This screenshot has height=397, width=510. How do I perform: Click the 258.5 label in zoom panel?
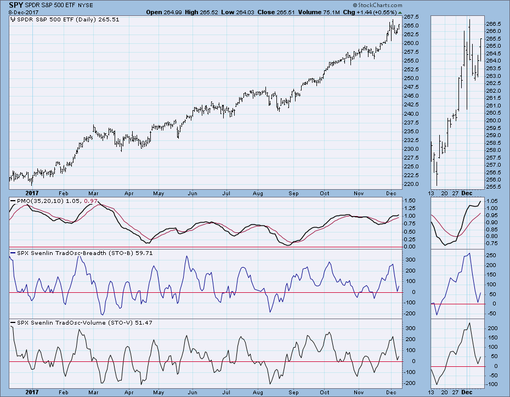point(494,143)
